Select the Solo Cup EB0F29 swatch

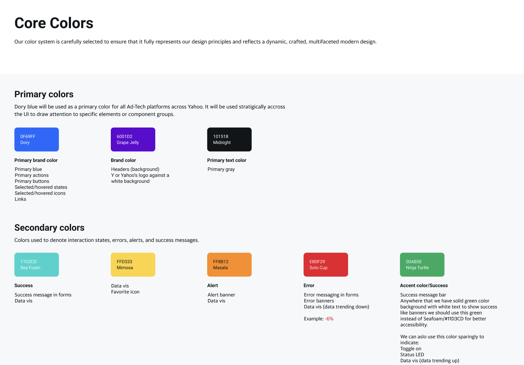pyautogui.click(x=326, y=265)
